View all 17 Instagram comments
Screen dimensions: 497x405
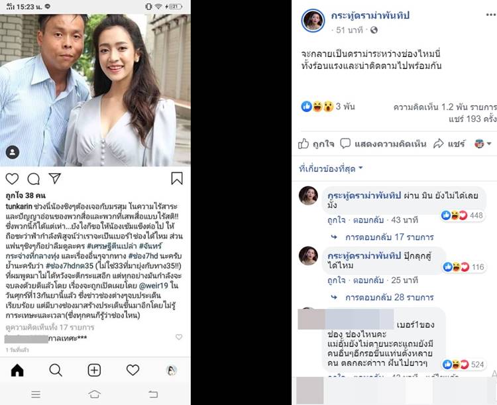[x=42, y=327]
